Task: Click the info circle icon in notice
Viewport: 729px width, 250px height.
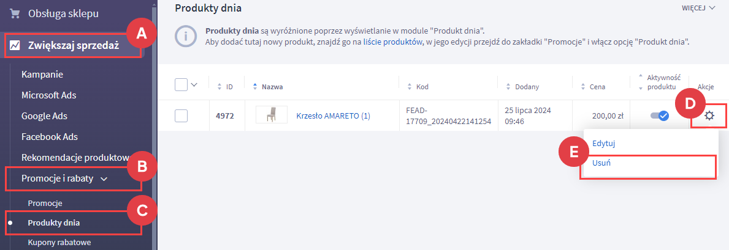Action: coord(185,36)
